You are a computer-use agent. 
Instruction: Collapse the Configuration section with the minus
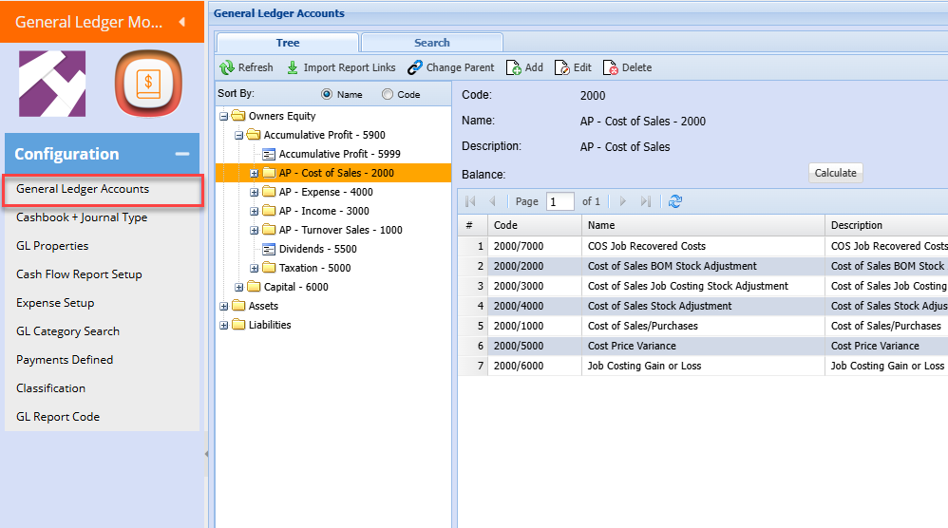click(181, 154)
